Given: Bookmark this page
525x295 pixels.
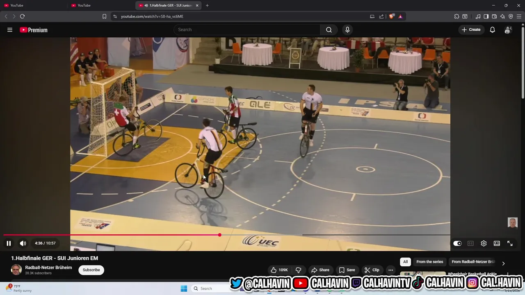Looking at the screenshot, I should [x=104, y=16].
